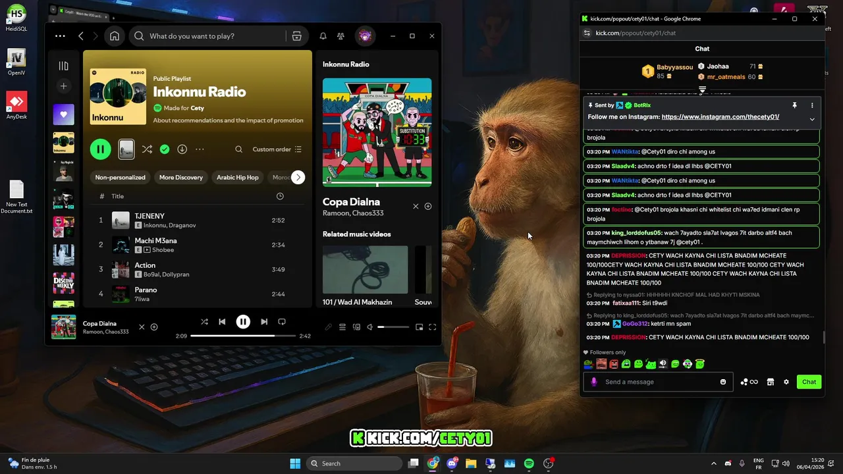Open the queue icon in player bar

tap(342, 327)
